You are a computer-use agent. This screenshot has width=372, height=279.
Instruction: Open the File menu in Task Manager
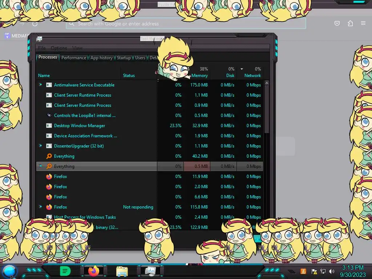pyautogui.click(x=42, y=48)
